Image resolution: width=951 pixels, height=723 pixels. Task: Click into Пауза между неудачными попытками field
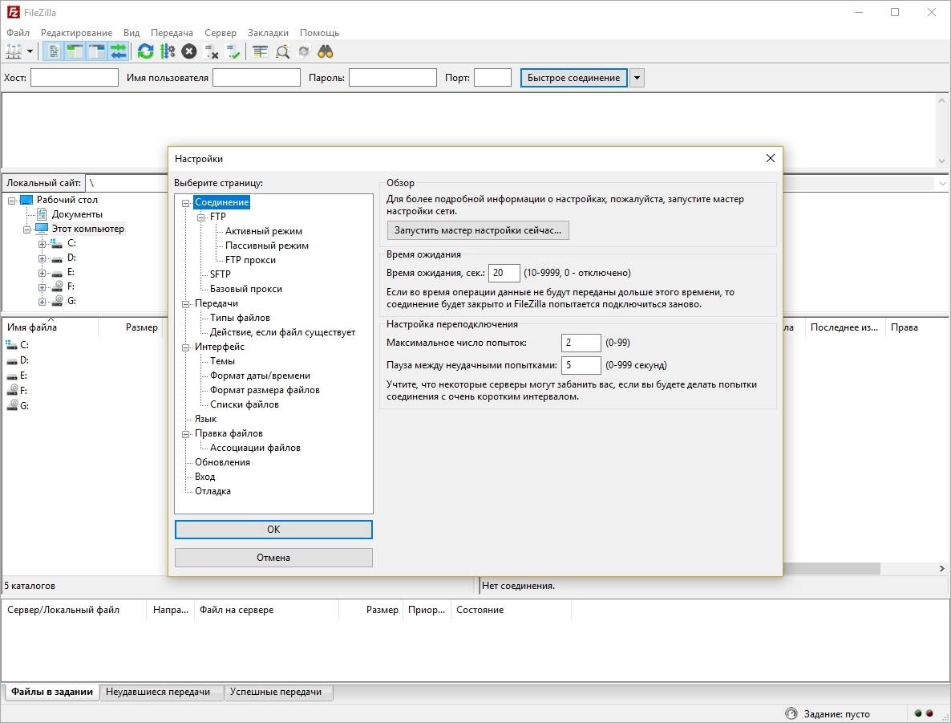(581, 365)
